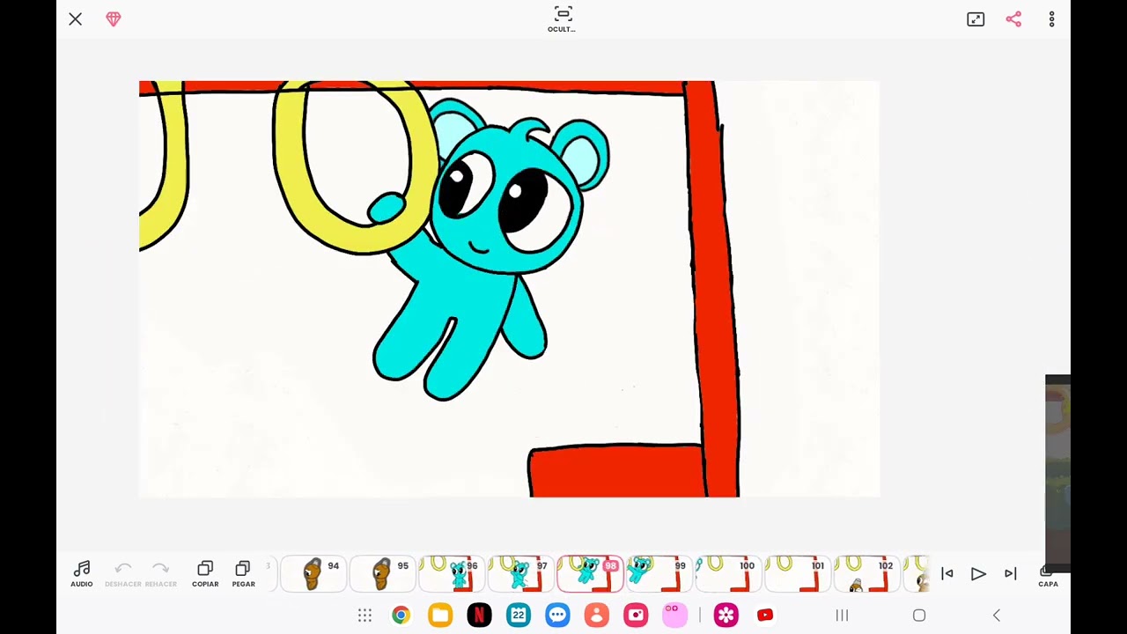Select frame 94 in the timeline
Image resolution: width=1127 pixels, height=634 pixels.
[x=313, y=574]
